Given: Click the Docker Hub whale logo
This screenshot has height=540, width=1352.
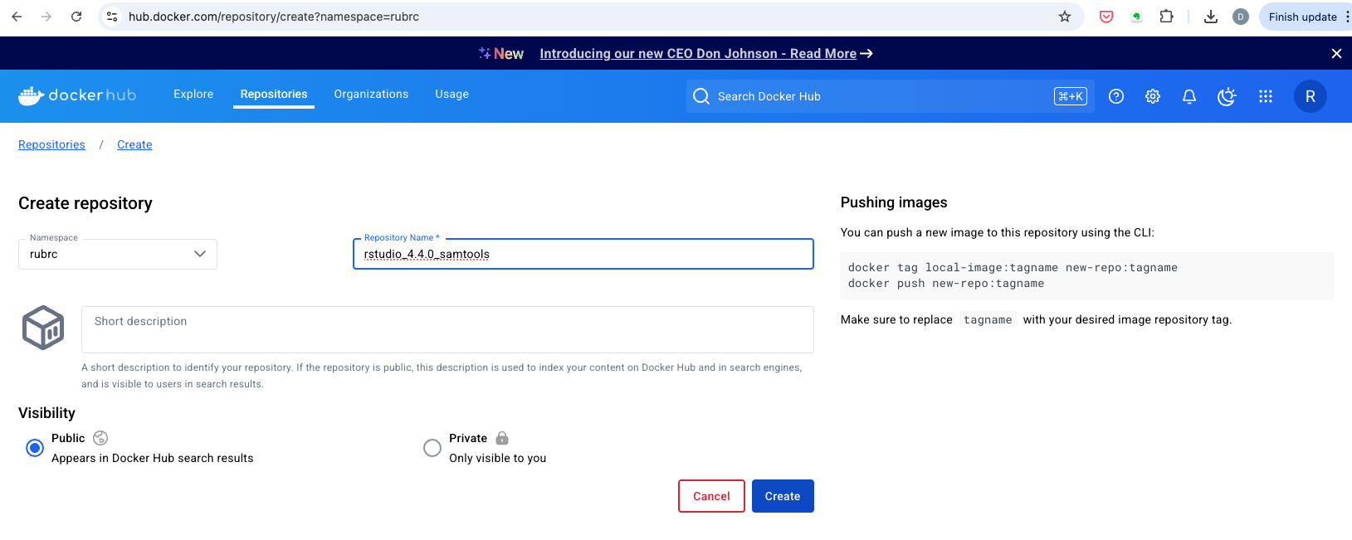Looking at the screenshot, I should (x=77, y=95).
